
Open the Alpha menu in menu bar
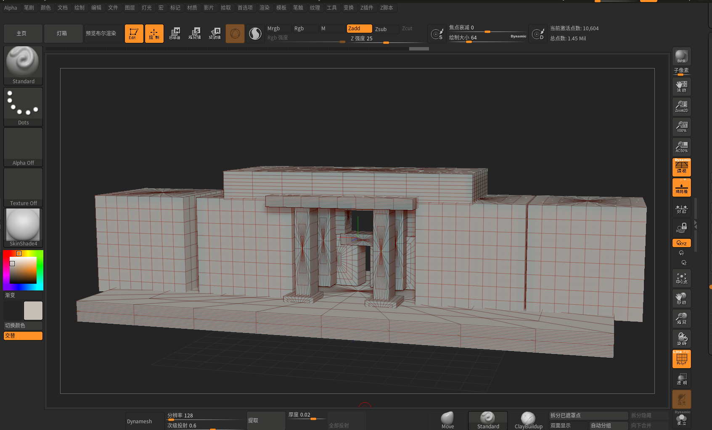tap(11, 8)
